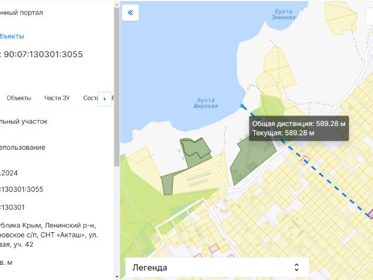Select the partially hidden Состав tab
The image size is (373, 280).
[x=91, y=98]
